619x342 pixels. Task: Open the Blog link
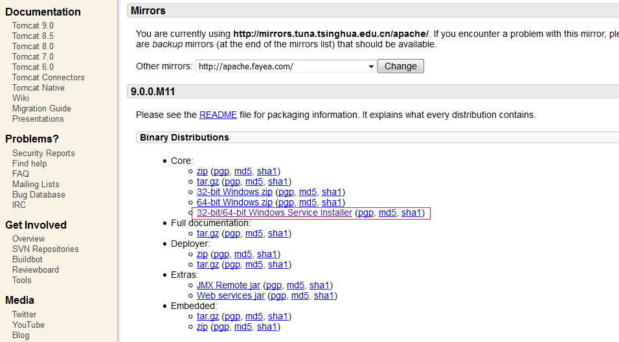pyautogui.click(x=21, y=336)
